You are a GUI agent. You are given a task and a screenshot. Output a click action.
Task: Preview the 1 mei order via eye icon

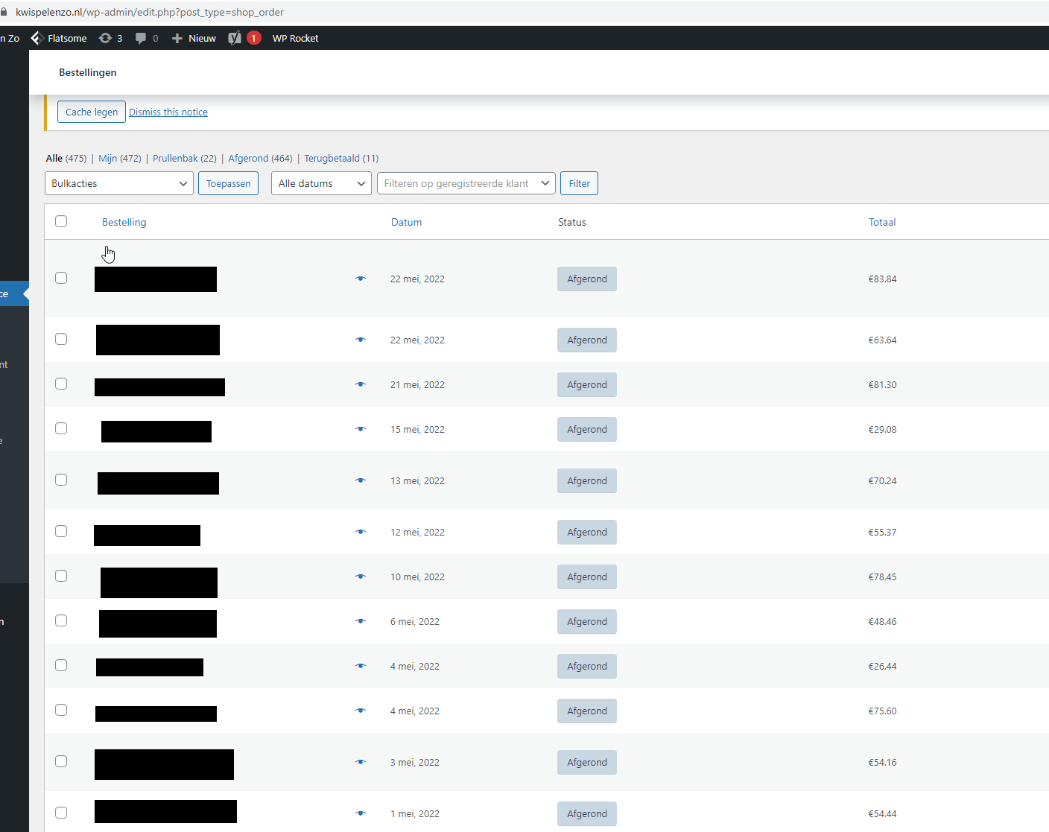(361, 813)
